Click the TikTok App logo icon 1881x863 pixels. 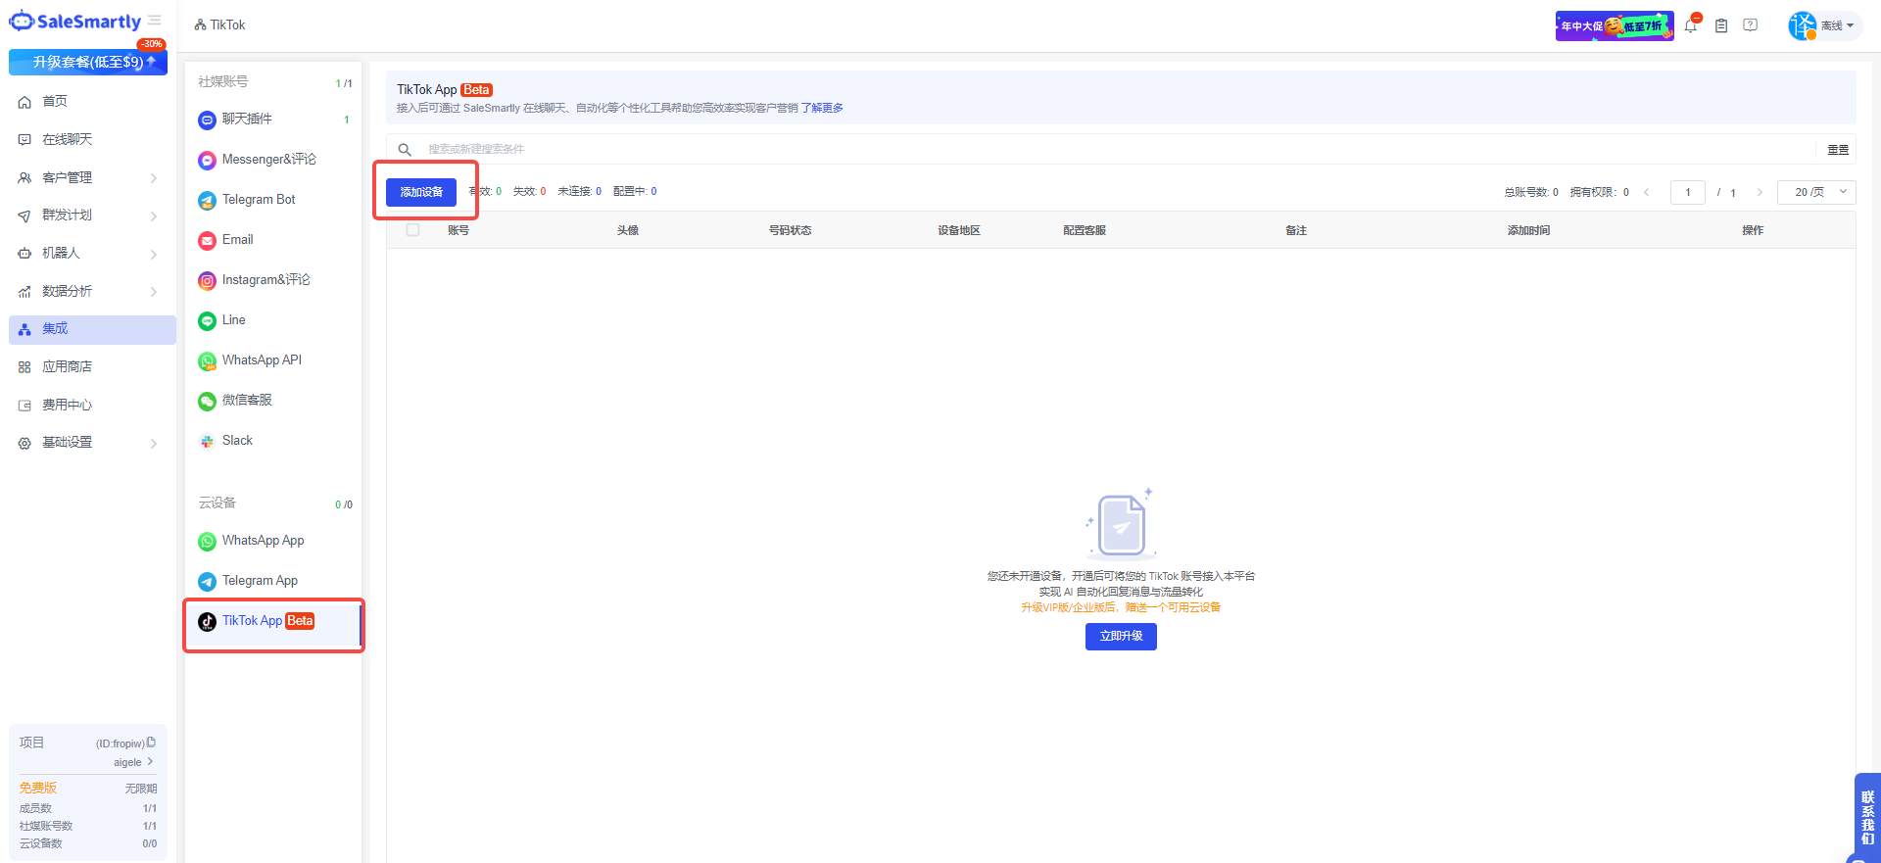[x=207, y=622]
